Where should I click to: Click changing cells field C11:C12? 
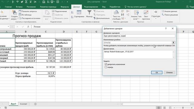(x=138, y=42)
